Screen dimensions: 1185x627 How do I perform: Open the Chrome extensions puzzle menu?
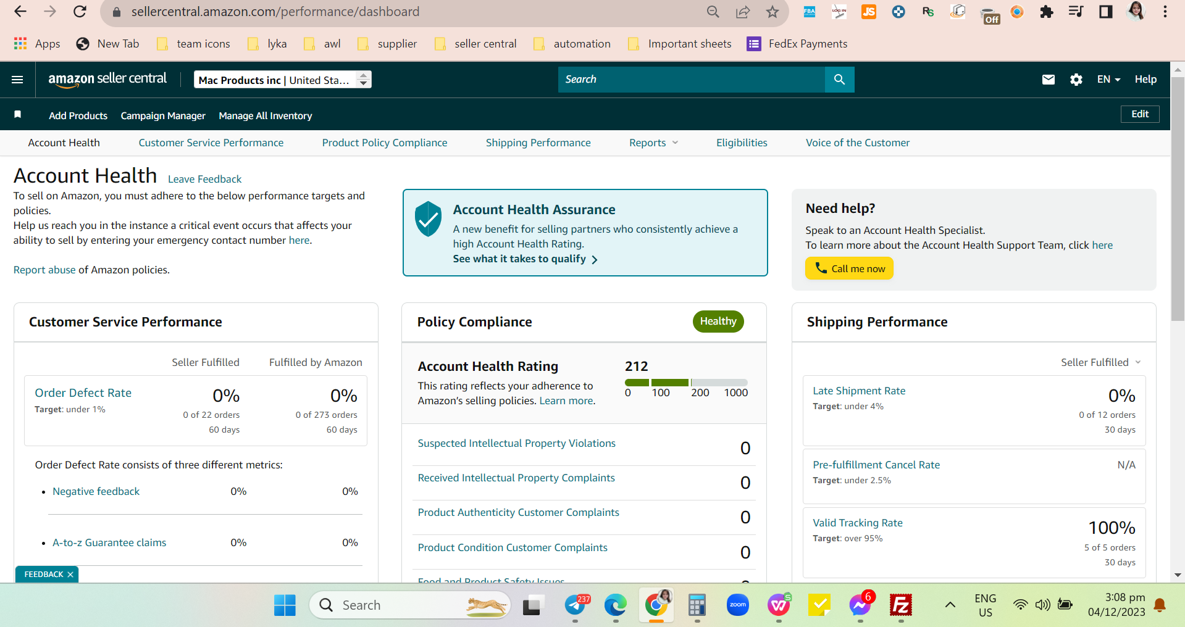1047,12
